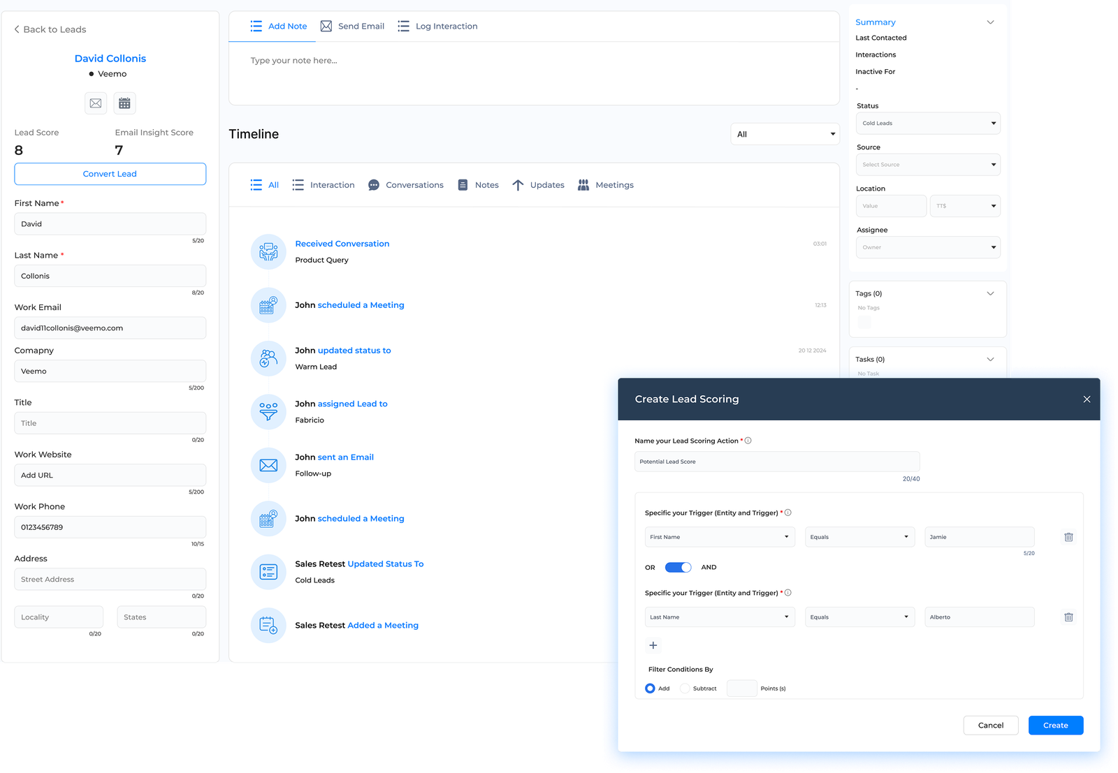The height and width of the screenshot is (773, 1118).
Task: Delete the Last Name trigger row with trash icon
Action: [x=1068, y=617]
